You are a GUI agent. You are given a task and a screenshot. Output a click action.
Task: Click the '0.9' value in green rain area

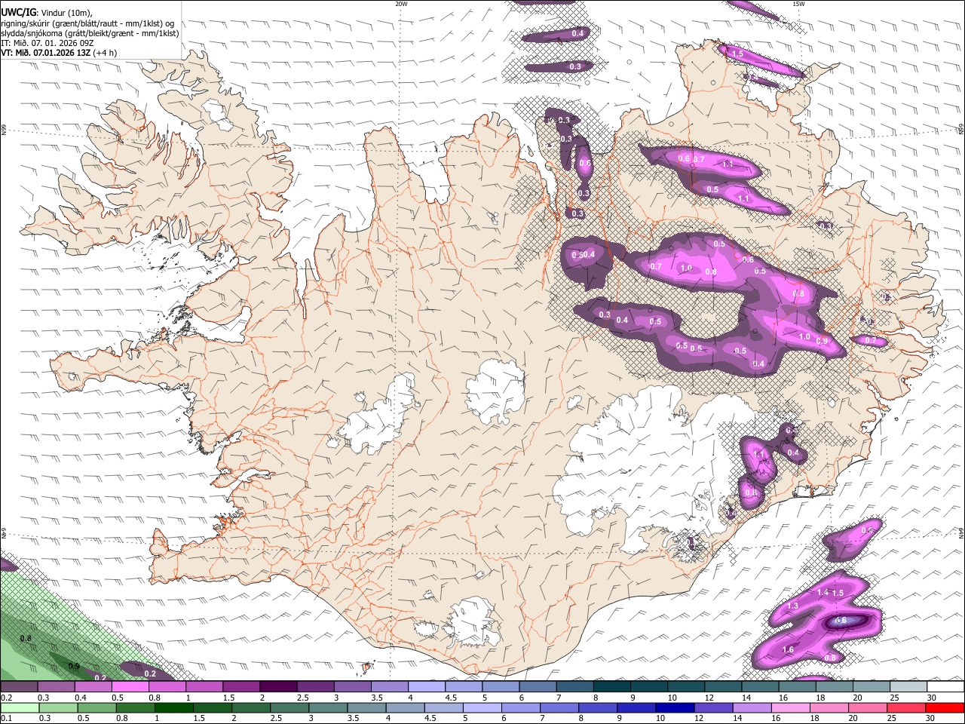(x=74, y=666)
